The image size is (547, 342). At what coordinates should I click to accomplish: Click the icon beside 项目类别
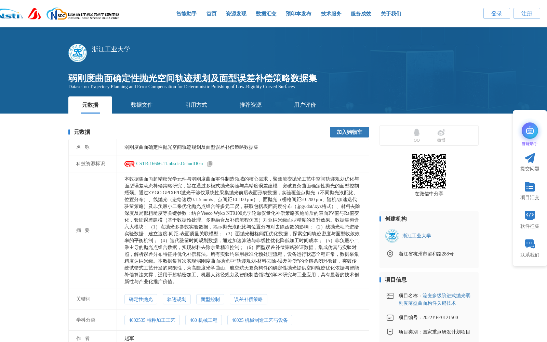[390, 332]
